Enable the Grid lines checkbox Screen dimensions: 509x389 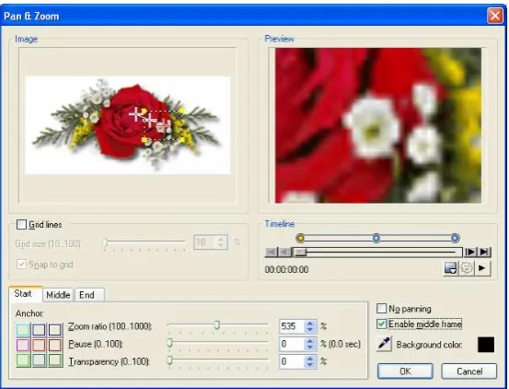21,224
